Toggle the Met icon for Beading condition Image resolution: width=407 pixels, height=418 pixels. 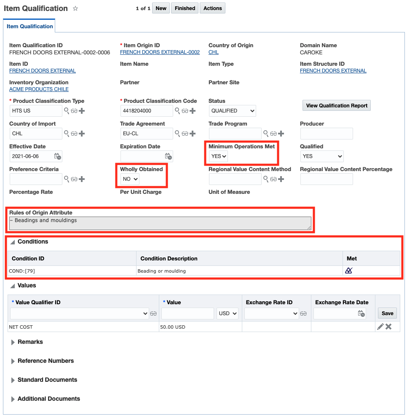click(348, 271)
